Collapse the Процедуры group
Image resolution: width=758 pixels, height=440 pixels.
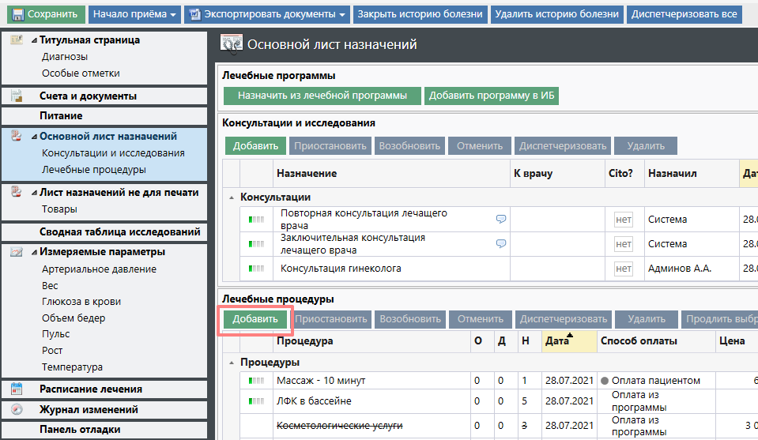[232, 363]
